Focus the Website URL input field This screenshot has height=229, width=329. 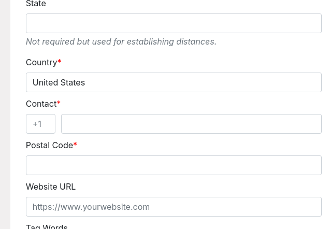(x=174, y=207)
